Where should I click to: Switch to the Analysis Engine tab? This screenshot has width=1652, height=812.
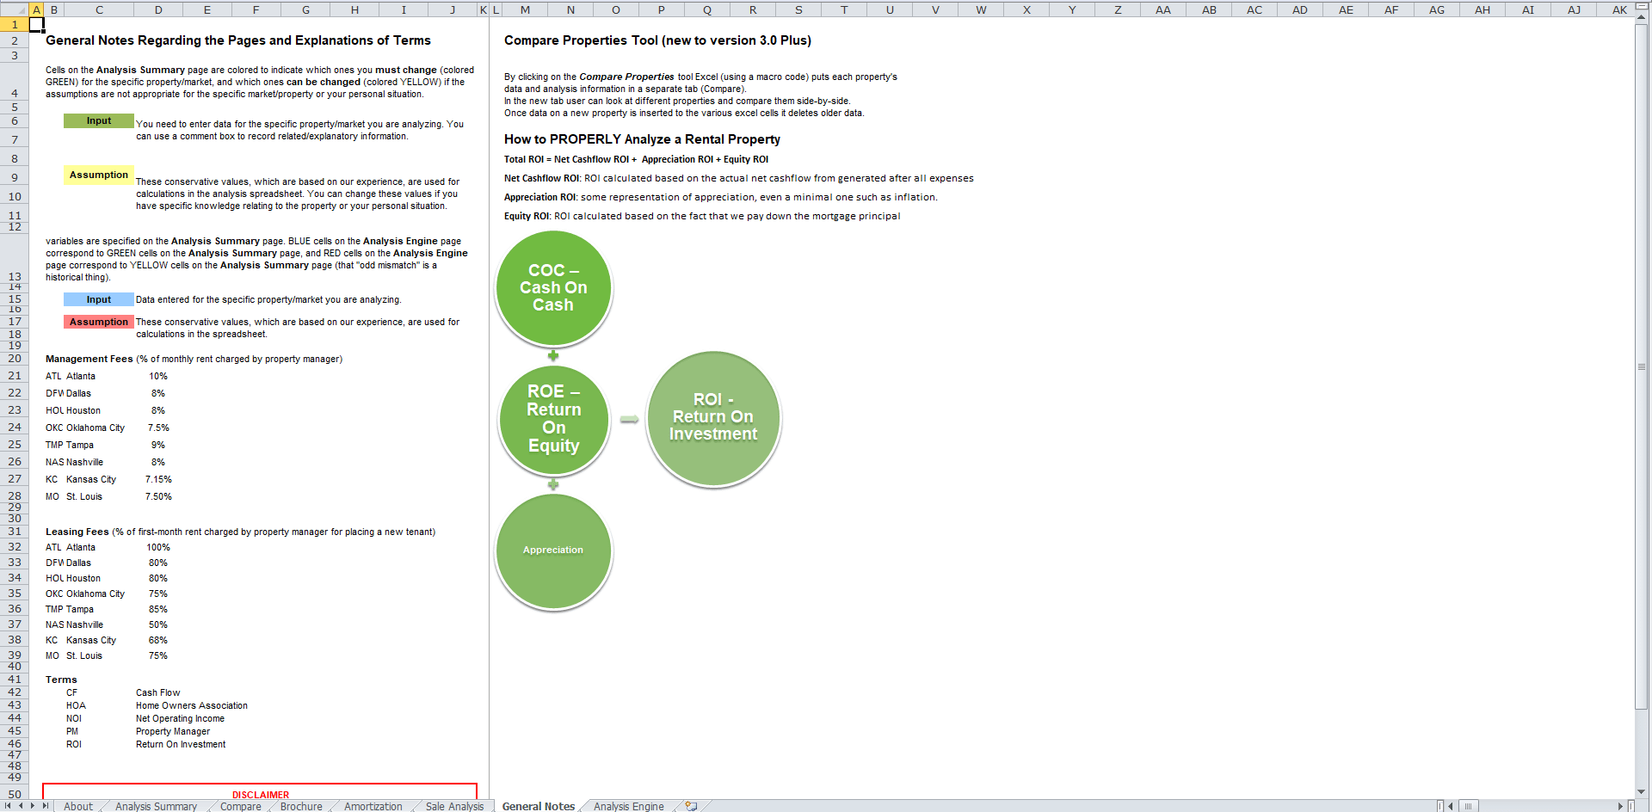point(628,806)
